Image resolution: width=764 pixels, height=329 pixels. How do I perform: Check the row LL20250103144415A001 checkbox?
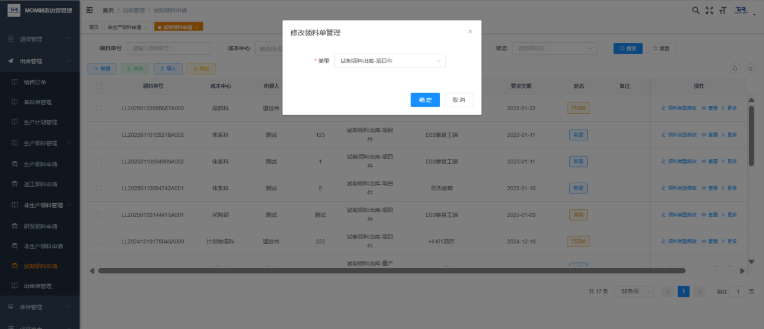[x=98, y=215]
